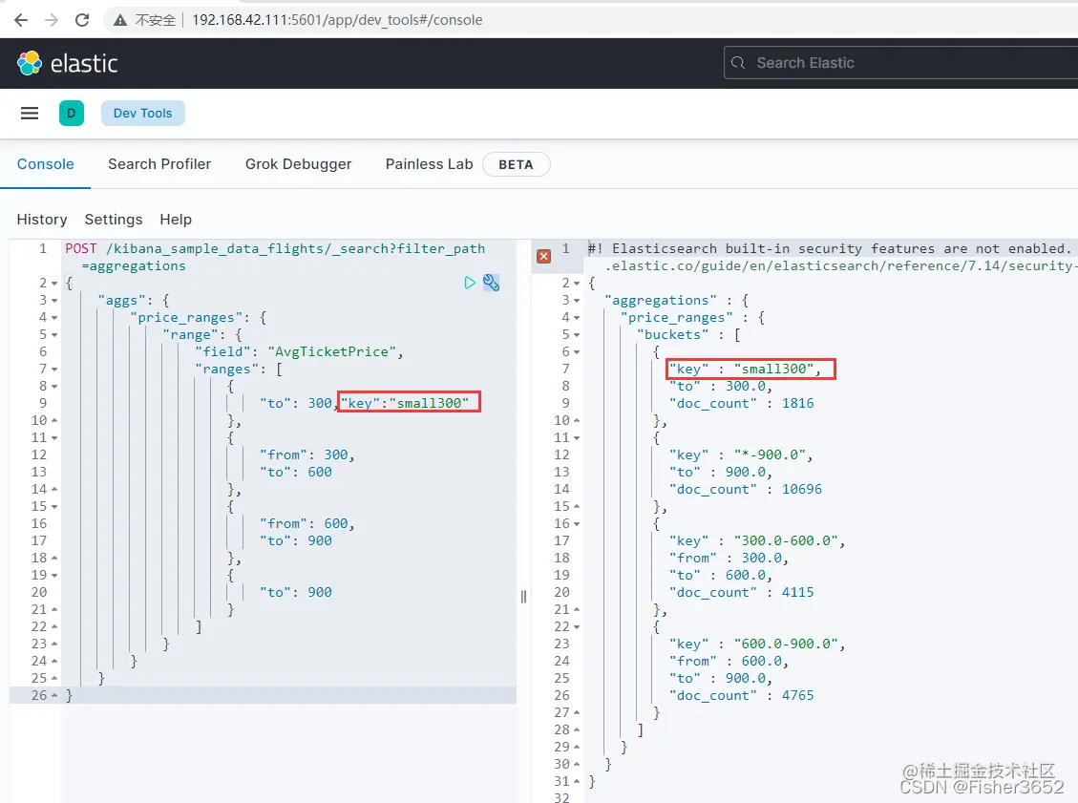Click "doc_count" : 4115 in response
The height and width of the screenshot is (803, 1078).
[x=742, y=592]
